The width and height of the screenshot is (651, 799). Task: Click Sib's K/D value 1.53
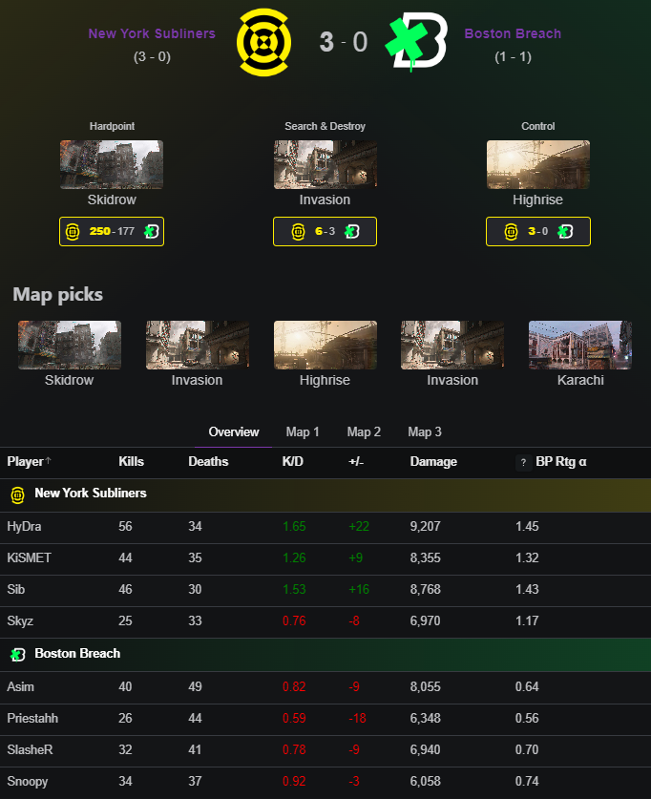point(294,590)
